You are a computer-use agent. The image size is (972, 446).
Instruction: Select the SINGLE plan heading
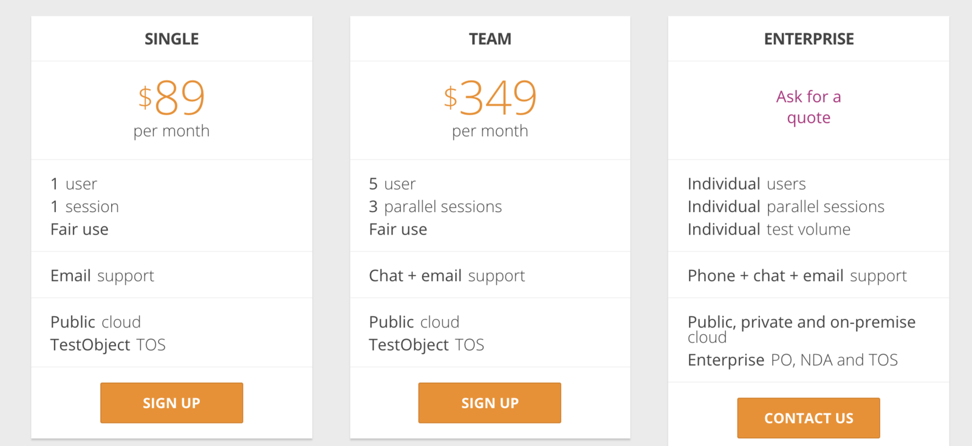171,39
